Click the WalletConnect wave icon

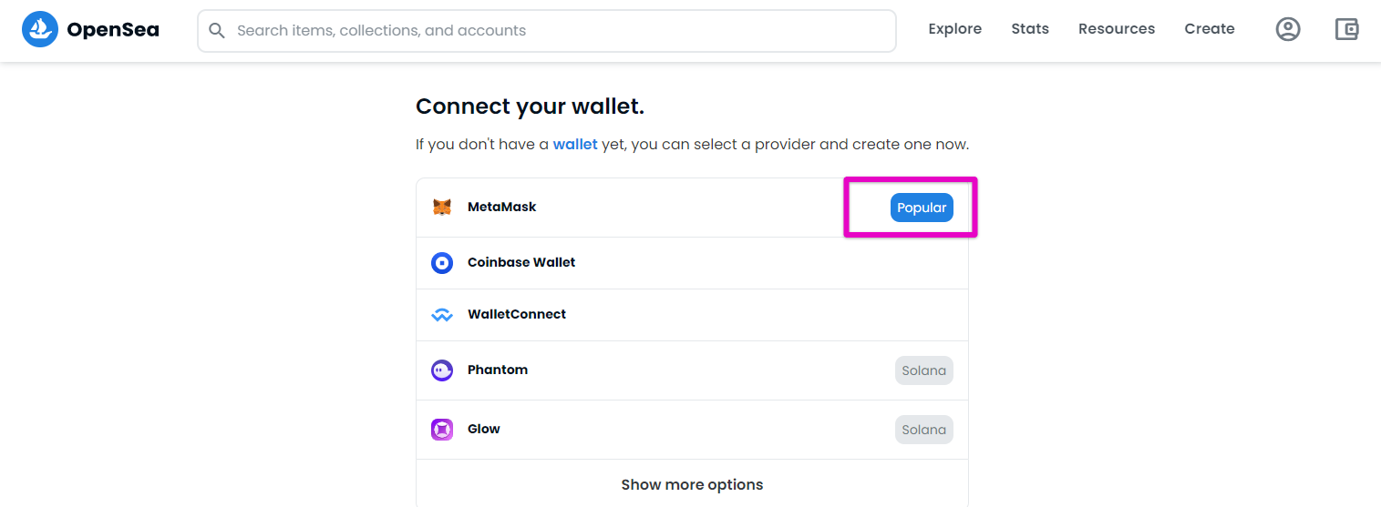tap(442, 315)
